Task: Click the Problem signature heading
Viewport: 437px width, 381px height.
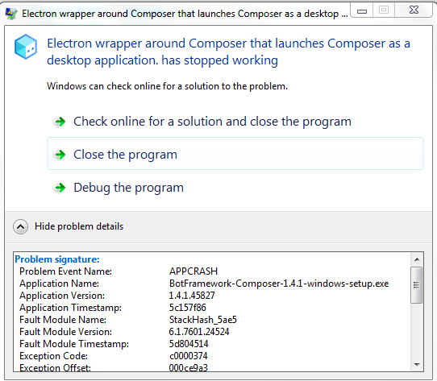Action: pyautogui.click(x=57, y=259)
